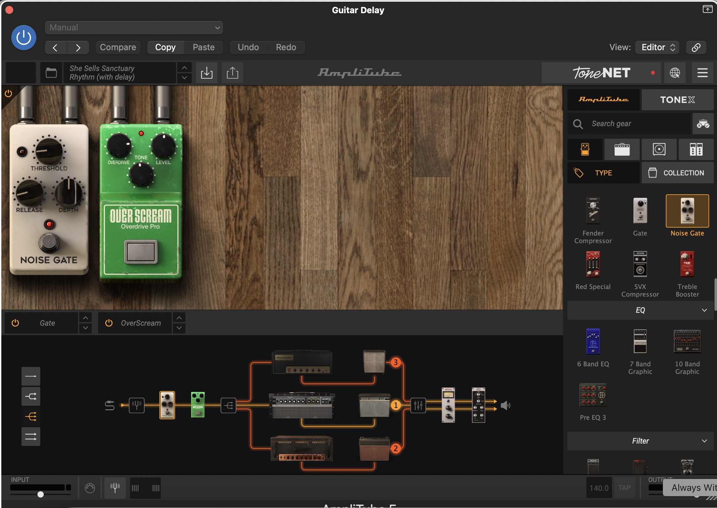Switch to the TONEX tab

coord(677,99)
